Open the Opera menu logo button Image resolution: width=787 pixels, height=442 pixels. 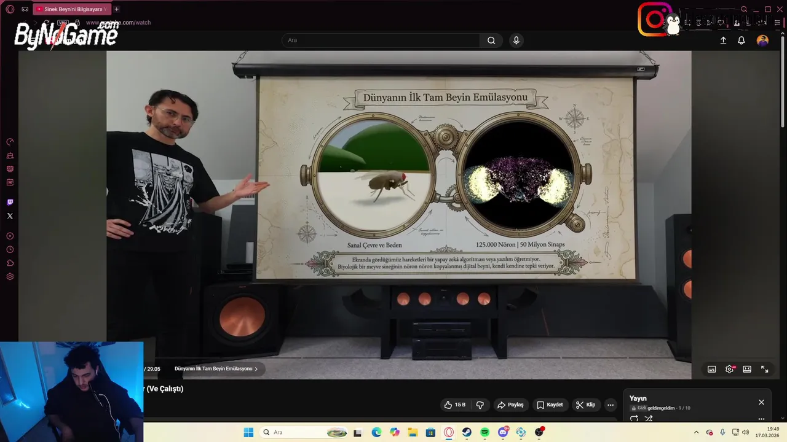pos(10,9)
